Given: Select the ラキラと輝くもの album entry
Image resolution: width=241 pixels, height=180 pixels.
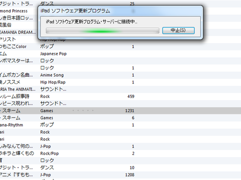Looking at the screenshot, I should click(x=17, y=153).
